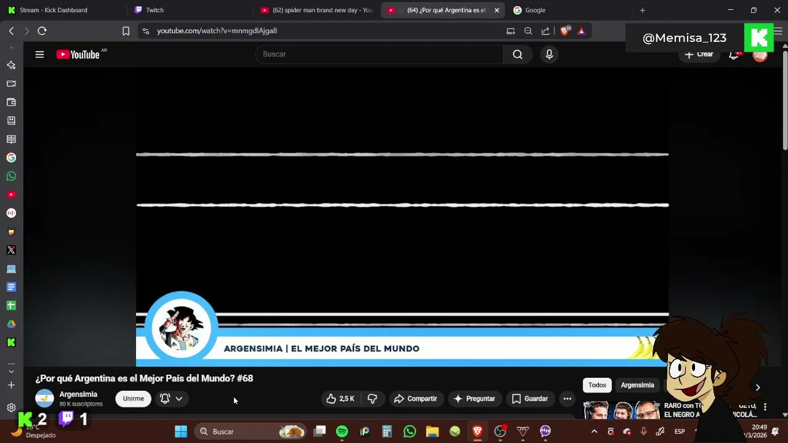Screen dimensions: 788x443
Task: Open the first recommended video thumbnail
Action: click(622, 410)
